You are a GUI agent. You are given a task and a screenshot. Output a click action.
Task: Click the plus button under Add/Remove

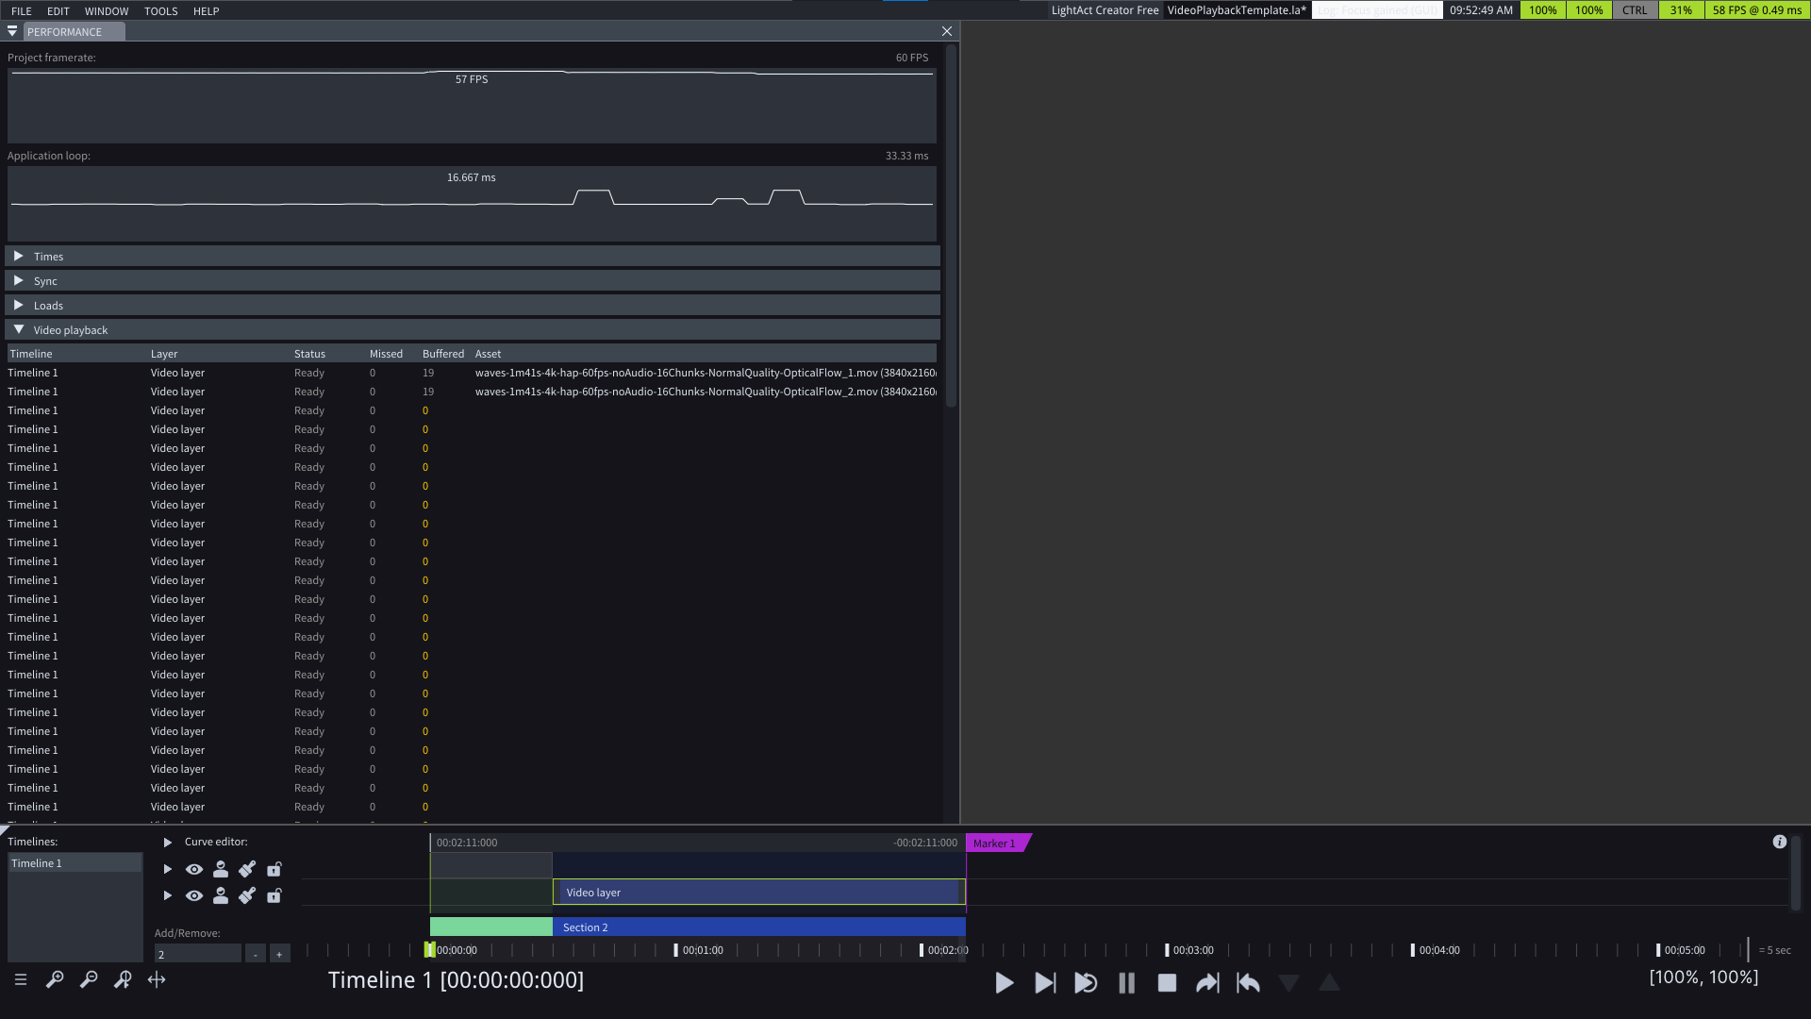(x=279, y=954)
